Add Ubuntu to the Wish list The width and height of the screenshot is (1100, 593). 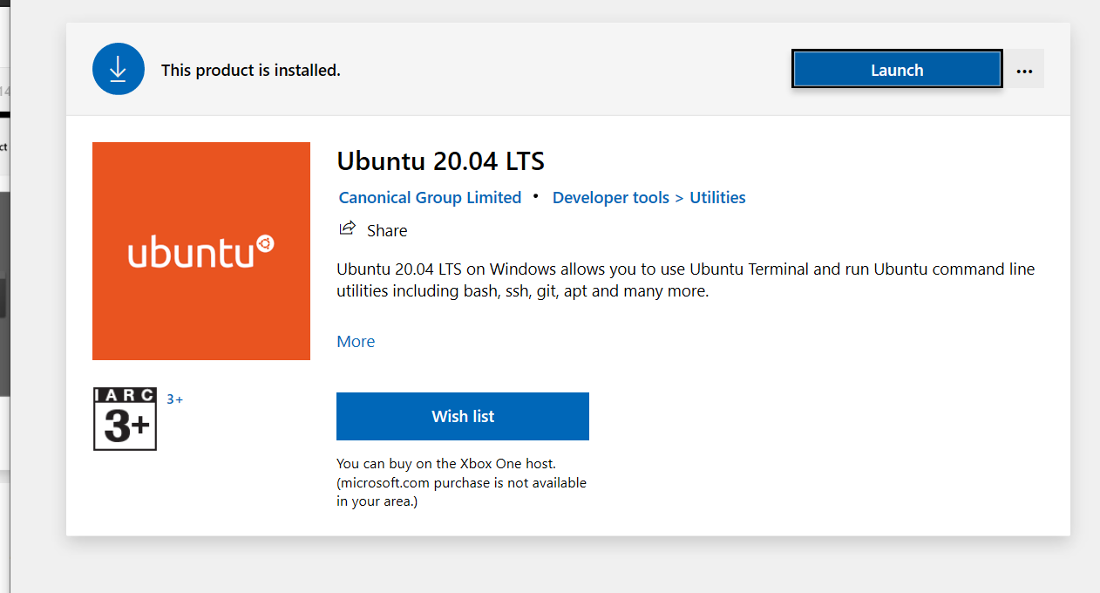click(463, 416)
